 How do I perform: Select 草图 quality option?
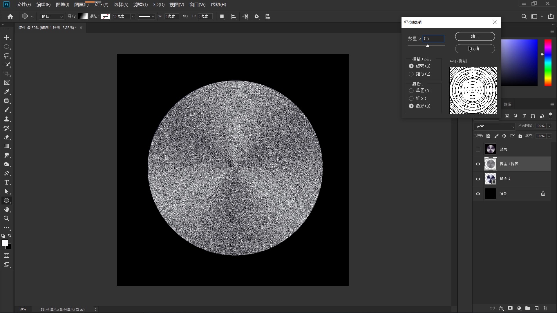(x=411, y=91)
